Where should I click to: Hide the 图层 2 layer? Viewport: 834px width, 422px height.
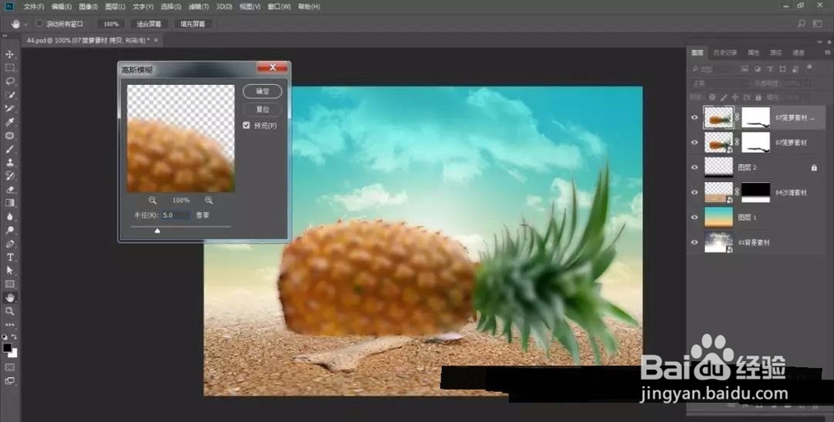pos(694,167)
